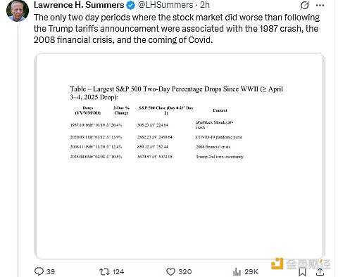The width and height of the screenshot is (338, 277).
Task: Click the Grok explain-post icon
Action: point(304,5)
